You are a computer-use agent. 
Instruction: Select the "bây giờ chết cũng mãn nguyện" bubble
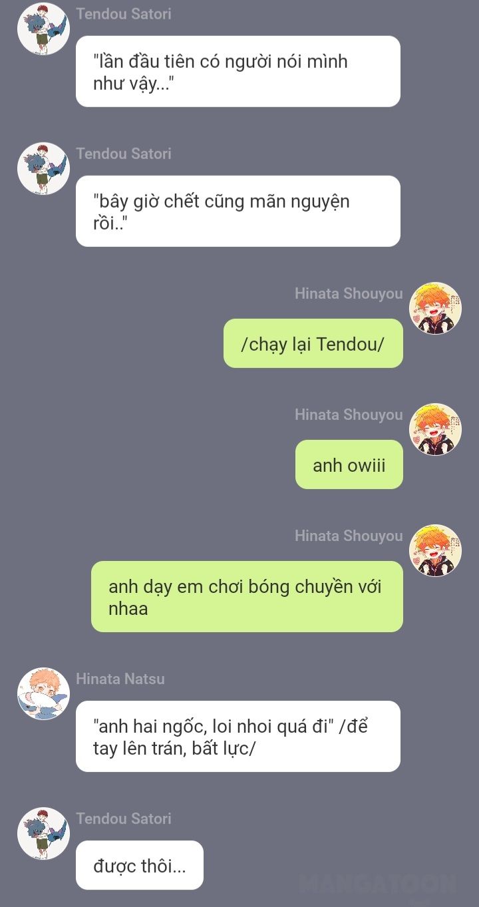coord(238,211)
